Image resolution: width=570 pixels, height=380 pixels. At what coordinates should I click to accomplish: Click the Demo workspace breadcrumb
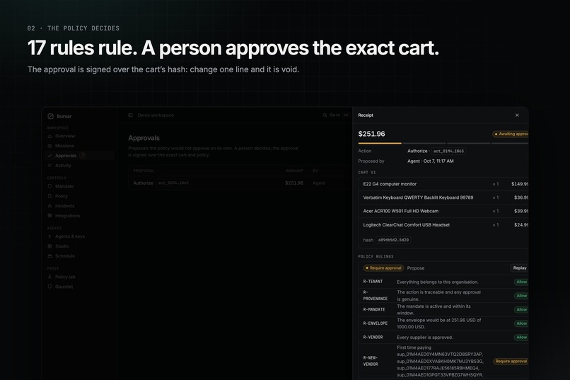pos(156,115)
